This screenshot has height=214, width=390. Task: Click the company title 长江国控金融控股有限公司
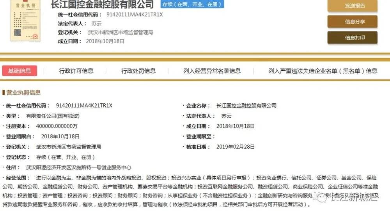pyautogui.click(x=102, y=4)
